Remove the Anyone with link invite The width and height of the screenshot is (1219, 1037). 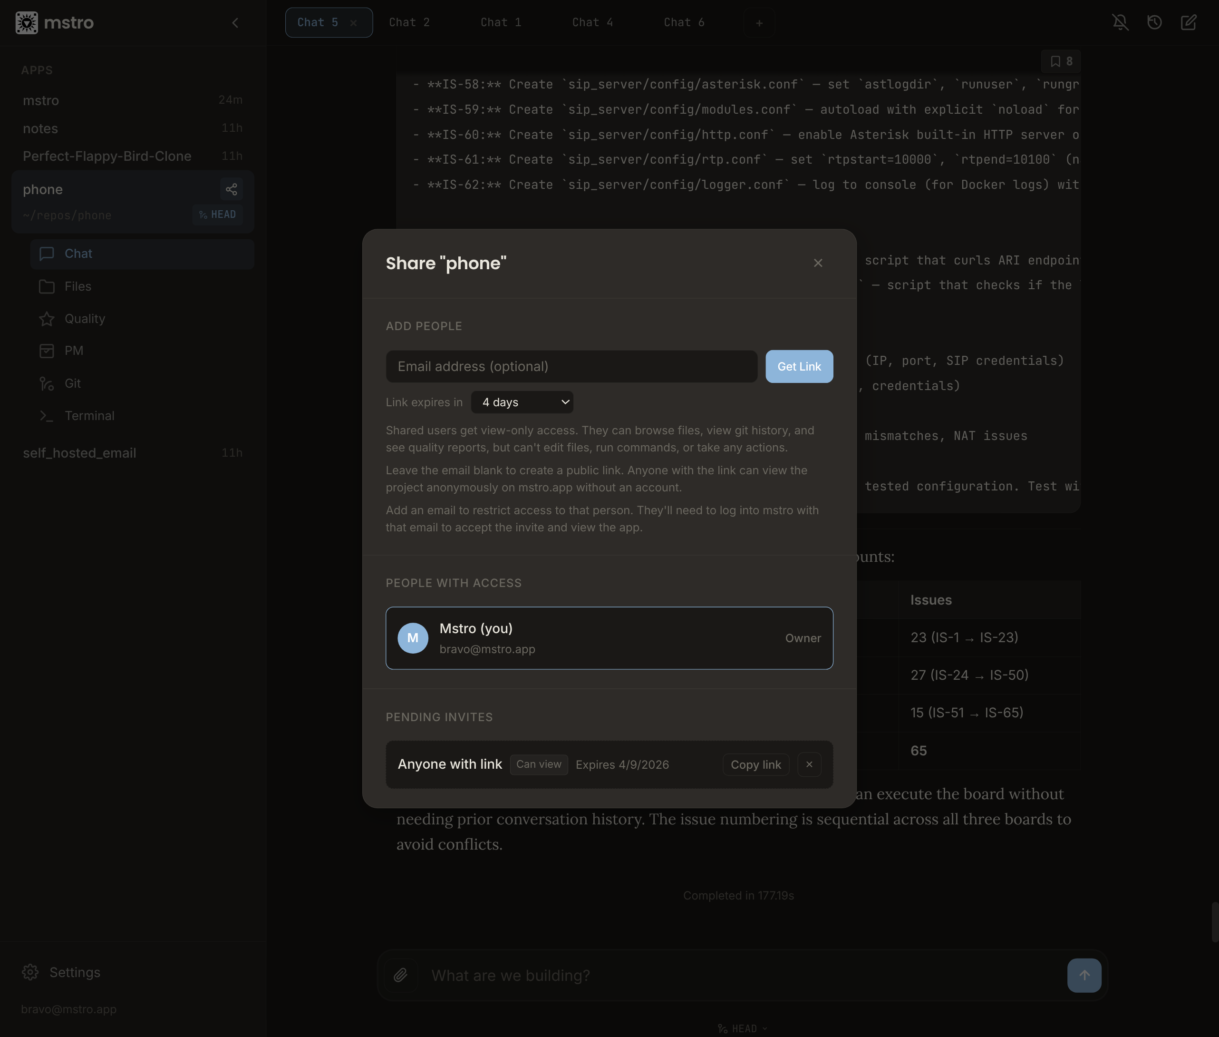point(808,764)
